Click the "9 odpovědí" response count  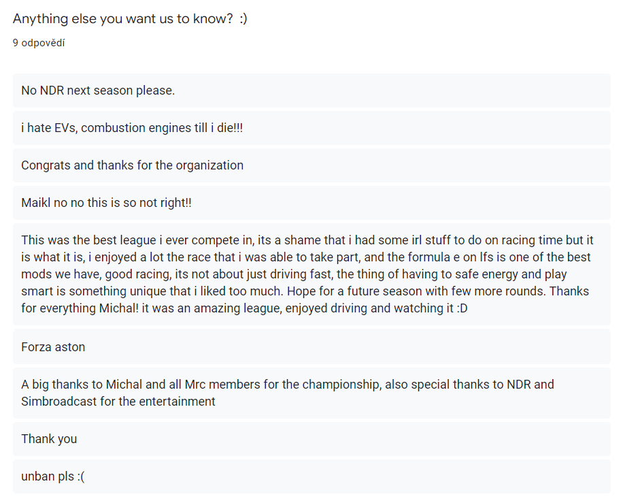pyautogui.click(x=39, y=43)
